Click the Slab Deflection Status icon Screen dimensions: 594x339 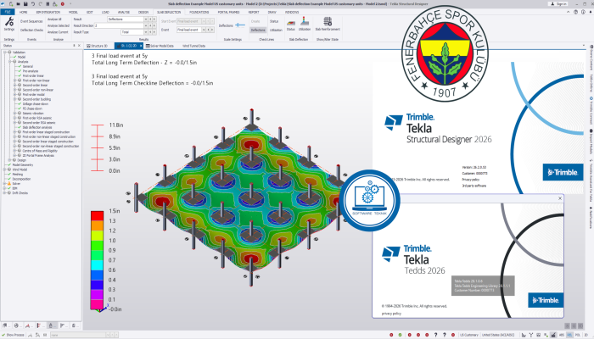click(291, 23)
